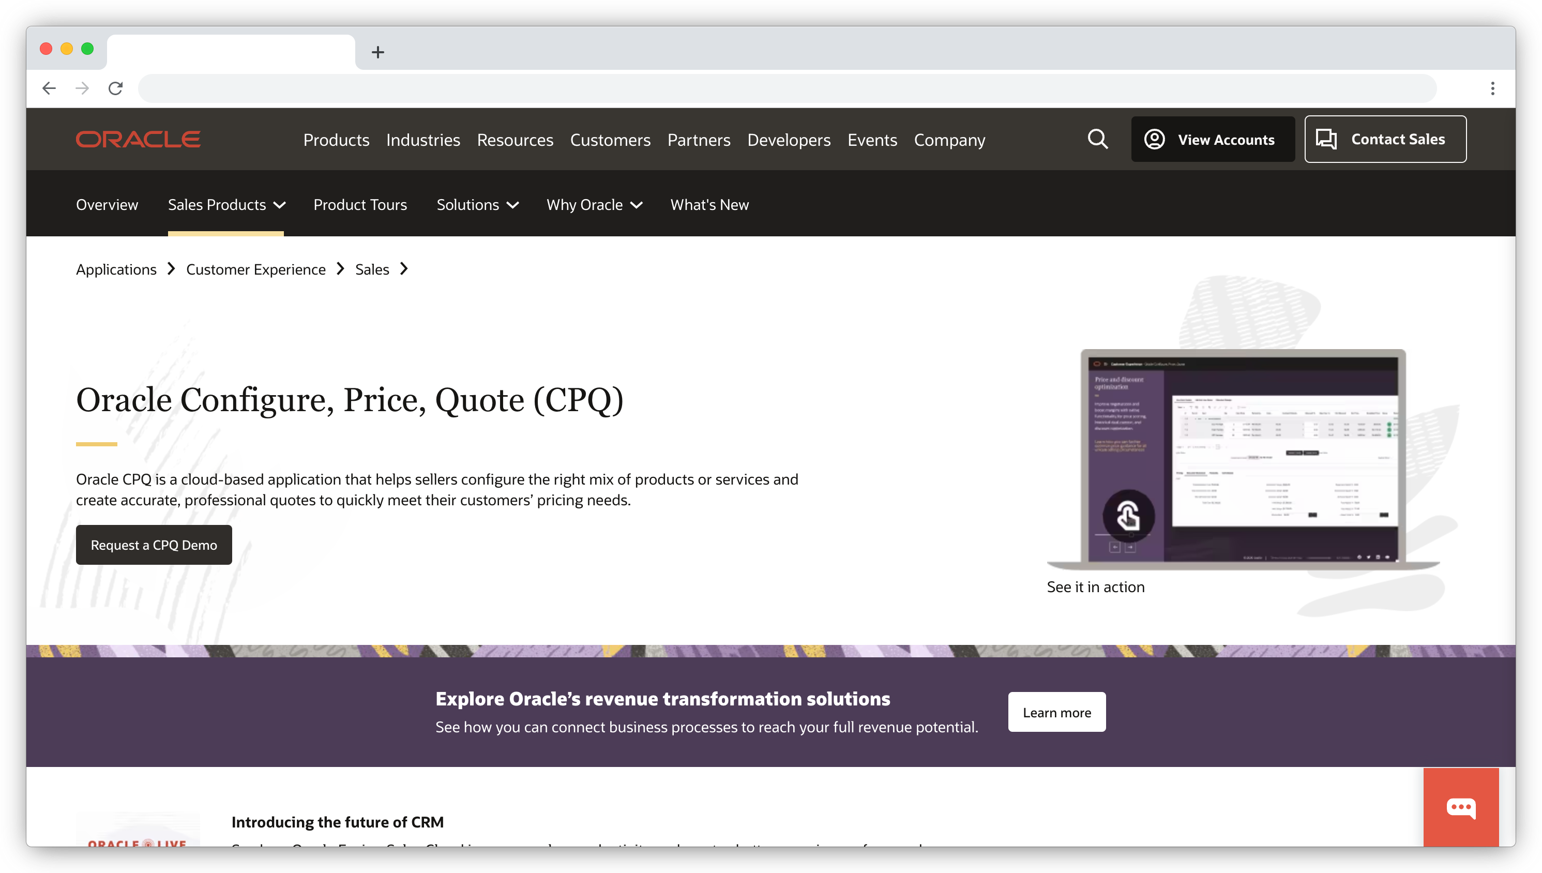Click the browser address bar
The image size is (1542, 873).
pos(787,88)
